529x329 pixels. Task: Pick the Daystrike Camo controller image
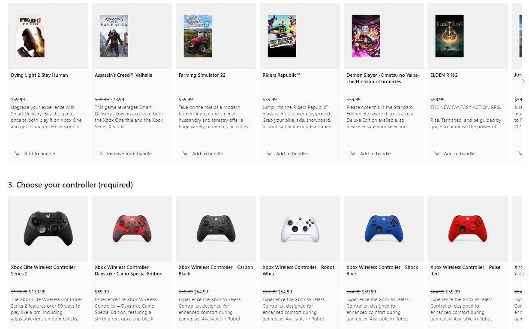(x=132, y=229)
